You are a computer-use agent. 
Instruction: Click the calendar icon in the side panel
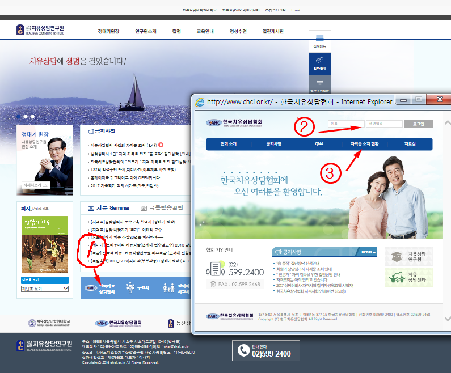tap(319, 83)
